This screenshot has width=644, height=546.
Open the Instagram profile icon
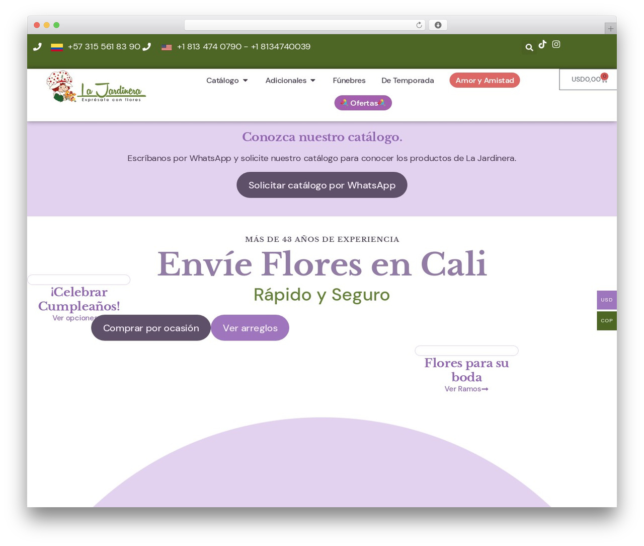(x=556, y=44)
